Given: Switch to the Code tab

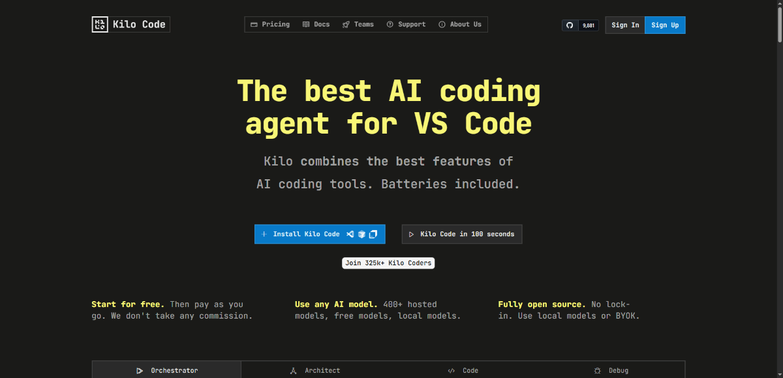Looking at the screenshot, I should click(x=463, y=370).
